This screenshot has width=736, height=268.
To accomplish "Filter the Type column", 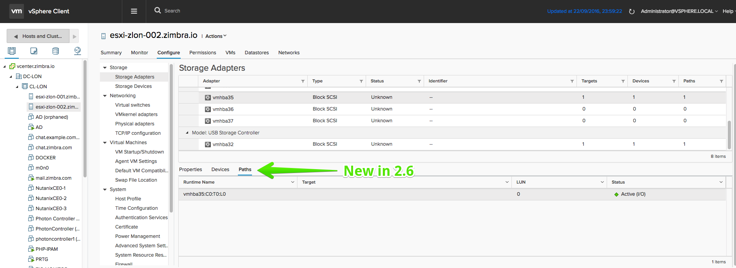I will tap(361, 81).
